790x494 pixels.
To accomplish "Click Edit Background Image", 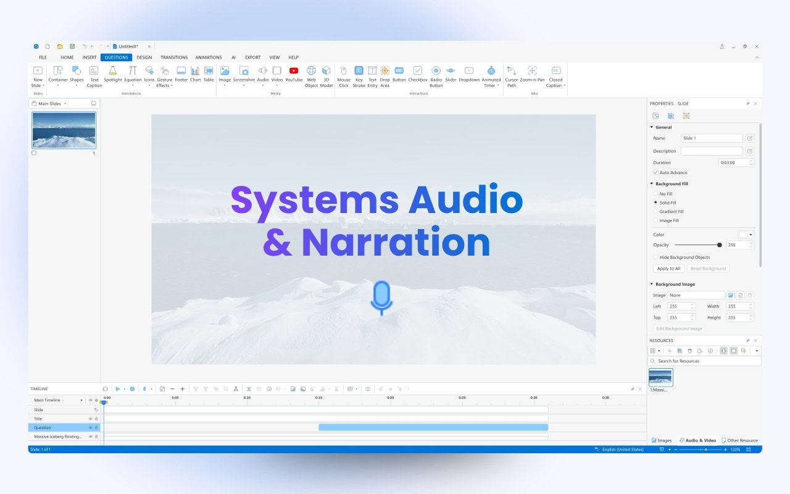I will point(679,328).
